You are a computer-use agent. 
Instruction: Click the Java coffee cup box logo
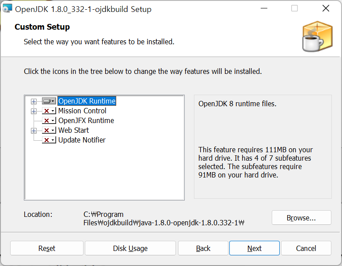point(317,36)
